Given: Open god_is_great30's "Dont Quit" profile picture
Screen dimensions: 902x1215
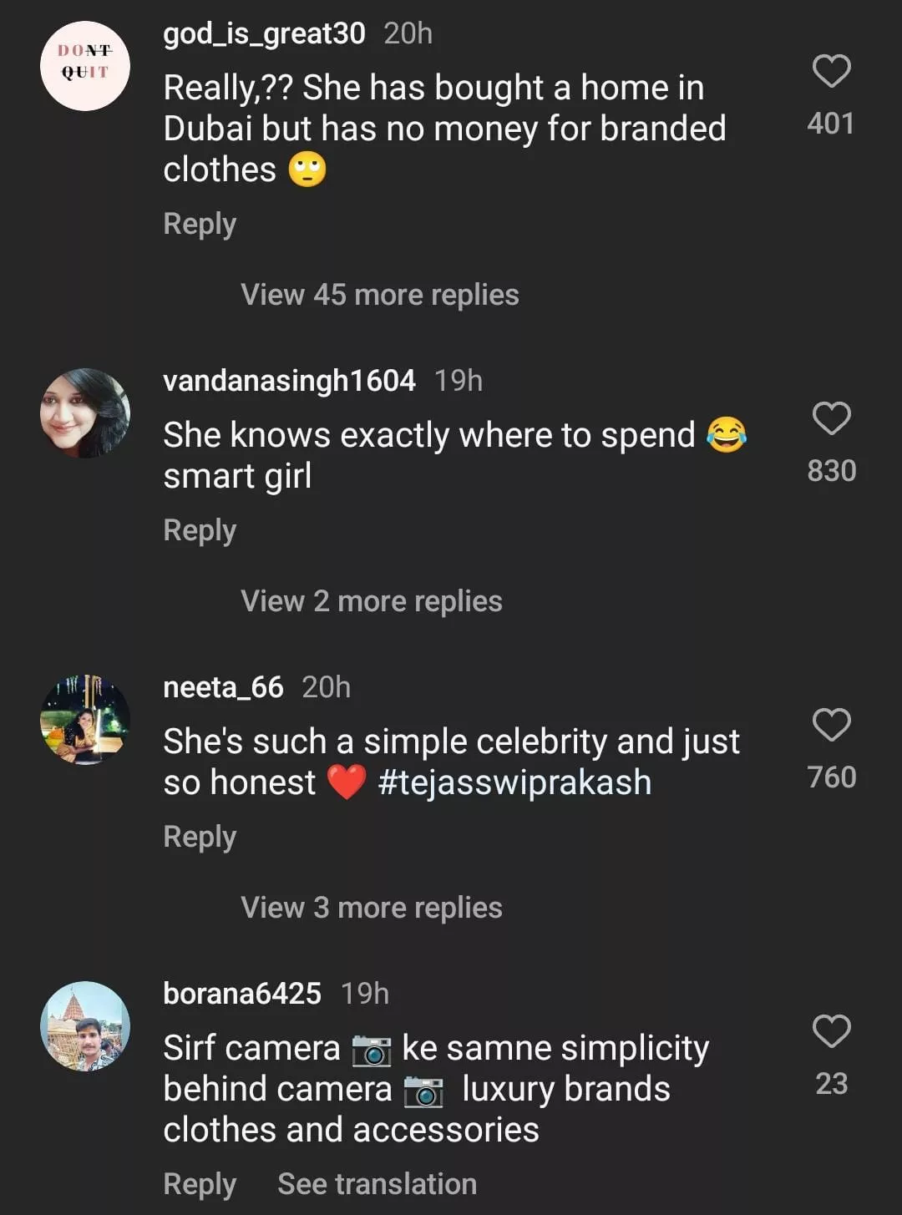Looking at the screenshot, I should coord(85,66).
